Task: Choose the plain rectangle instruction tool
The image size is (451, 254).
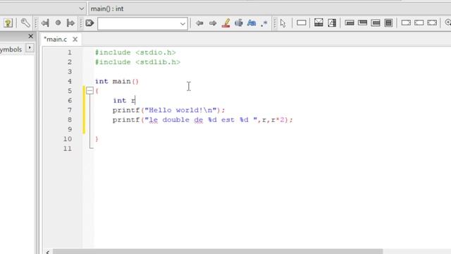Action: click(x=301, y=23)
